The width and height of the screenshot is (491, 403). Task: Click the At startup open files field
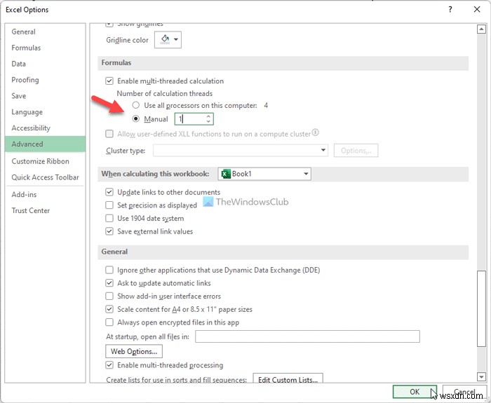[x=307, y=336]
